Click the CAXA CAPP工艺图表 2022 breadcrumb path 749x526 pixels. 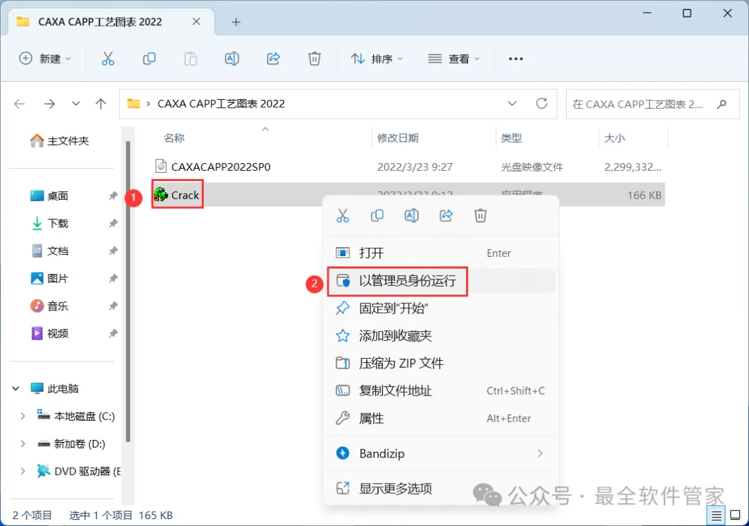click(x=221, y=103)
